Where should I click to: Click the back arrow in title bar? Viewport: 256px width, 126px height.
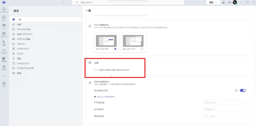point(64,2)
